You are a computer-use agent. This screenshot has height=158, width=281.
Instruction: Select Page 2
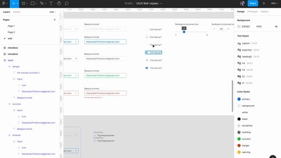click(11, 32)
